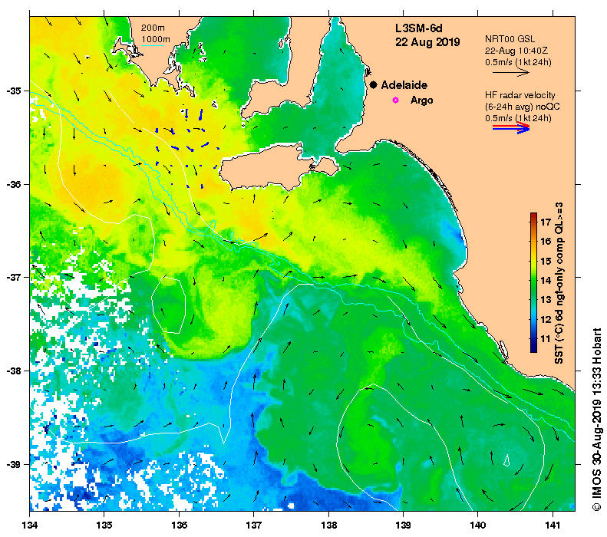Click the magenta Argo float legend marker
Image resolution: width=607 pixels, height=537 pixels.
tap(395, 100)
